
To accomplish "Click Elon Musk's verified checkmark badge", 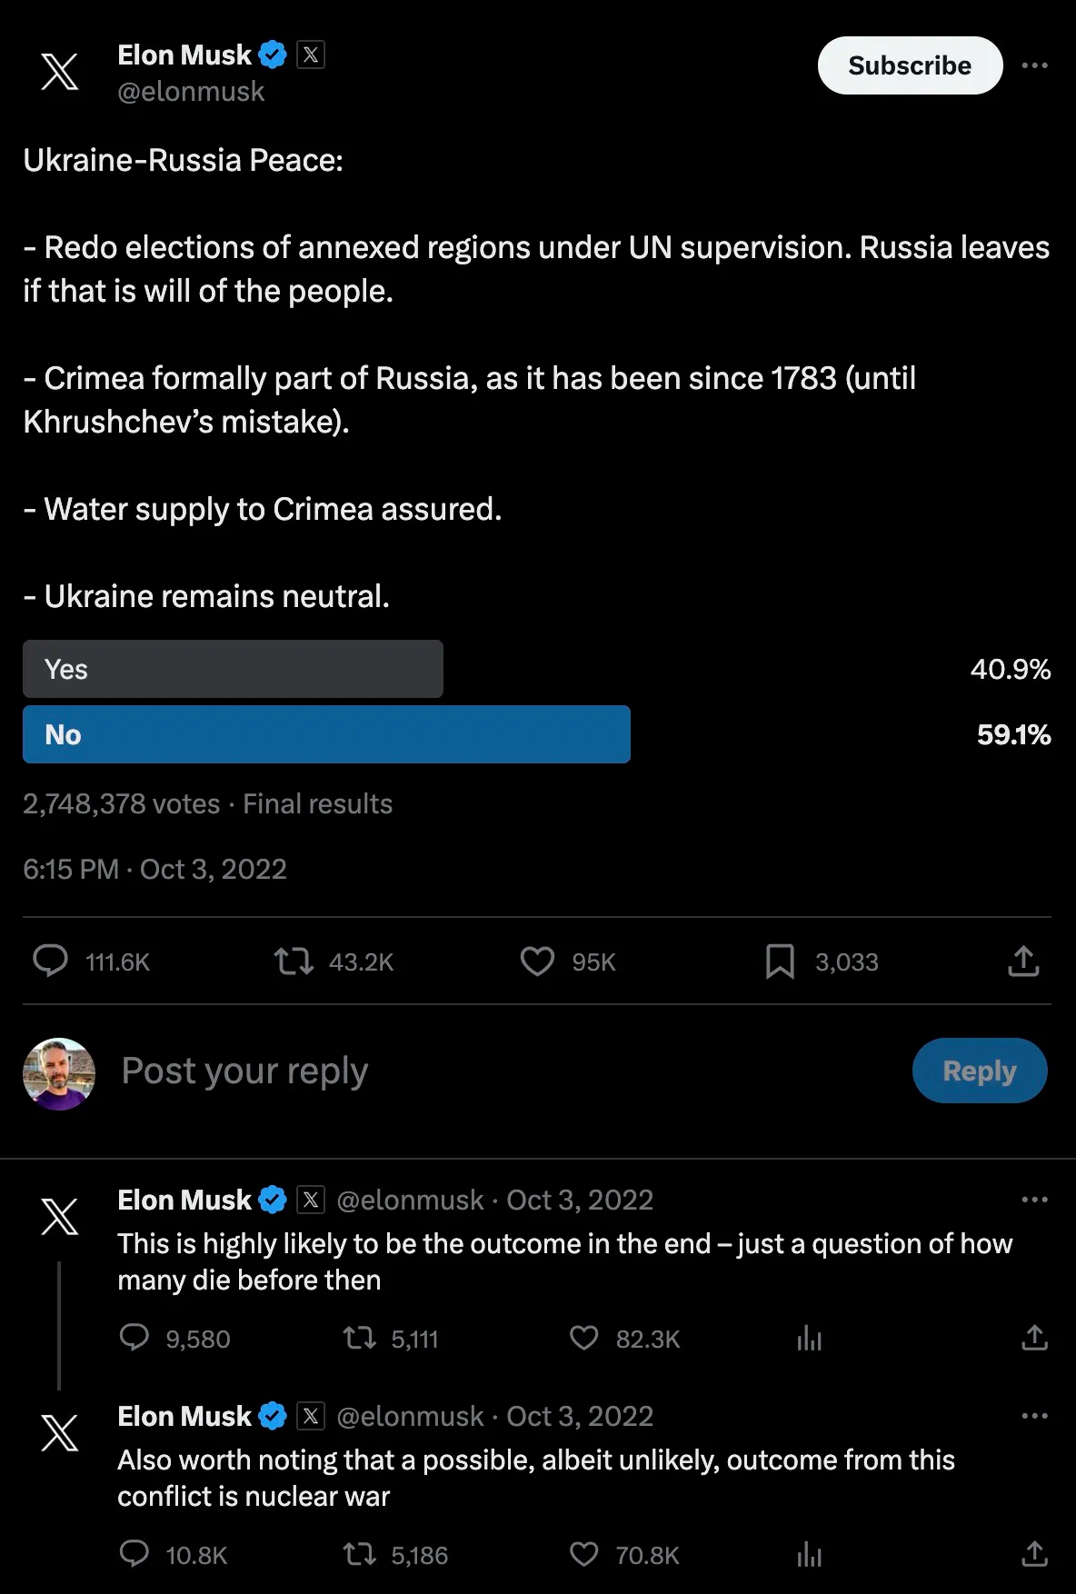I will pos(272,54).
